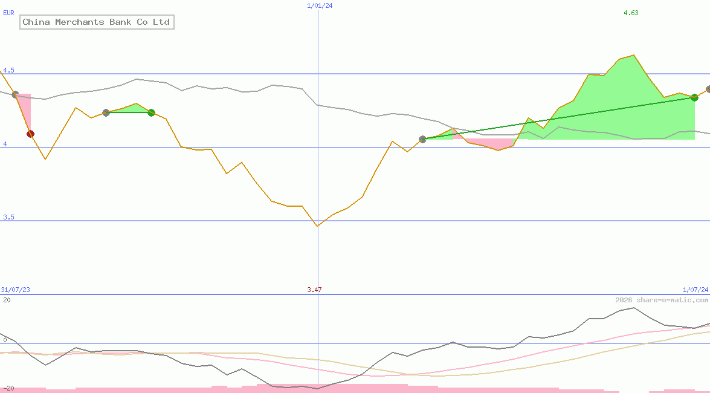
Task: Click the 3.5 price axis label
Action: point(8,217)
